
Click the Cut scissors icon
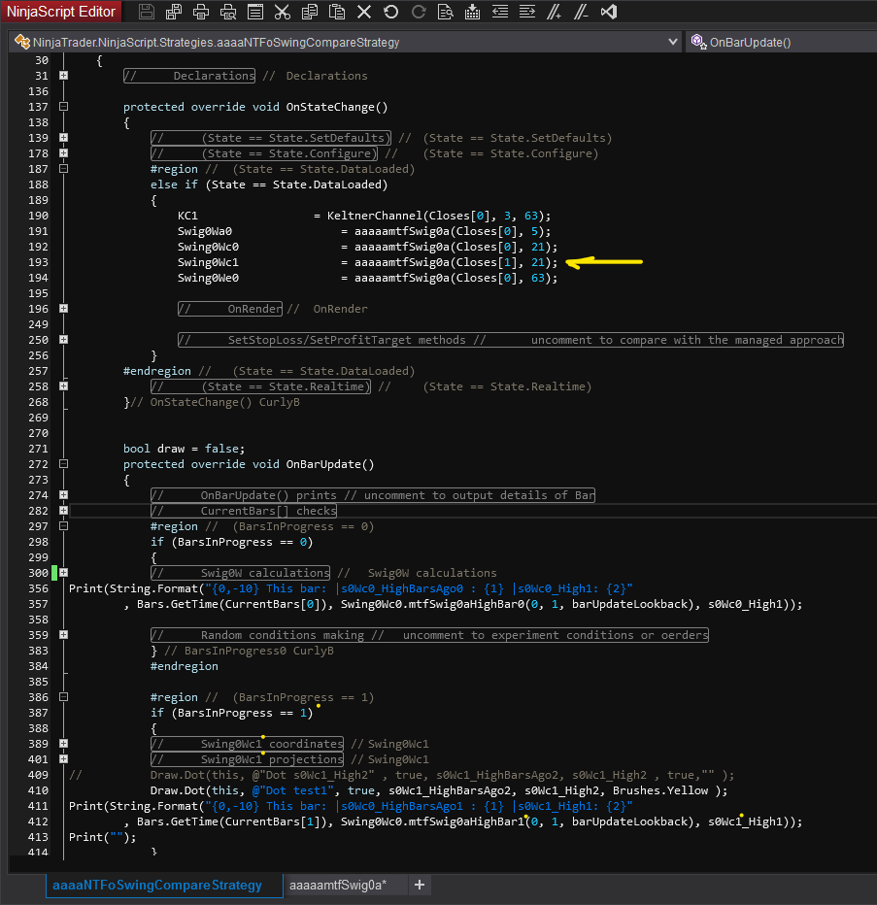[x=282, y=13]
